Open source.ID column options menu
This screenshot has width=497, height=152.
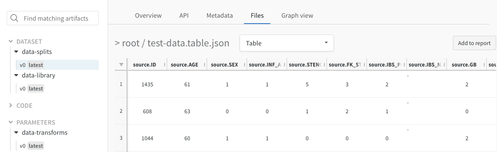(164, 65)
